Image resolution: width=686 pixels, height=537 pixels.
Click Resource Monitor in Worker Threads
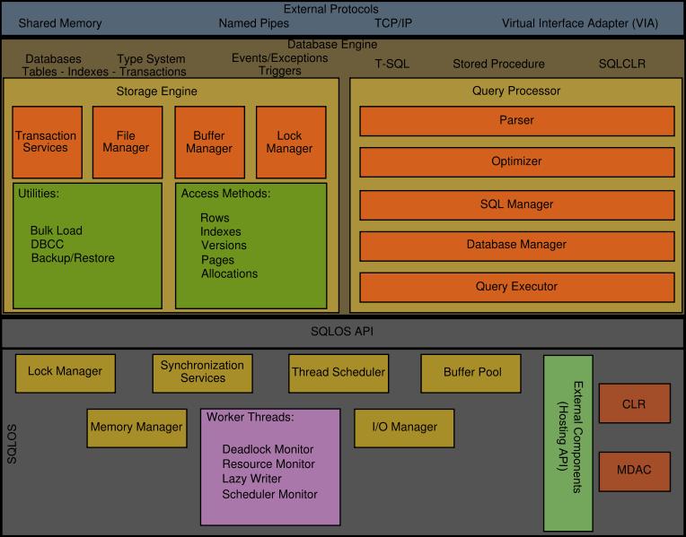pos(268,464)
